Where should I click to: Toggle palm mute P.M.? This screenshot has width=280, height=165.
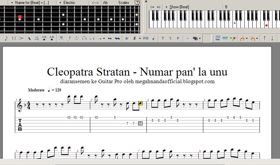click(x=146, y=38)
